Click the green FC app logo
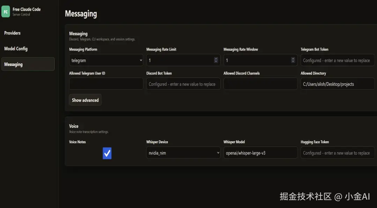The height and width of the screenshot is (208, 377). pyautogui.click(x=6, y=11)
